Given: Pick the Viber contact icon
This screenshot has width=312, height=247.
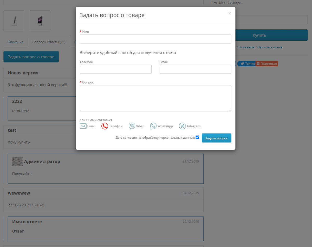Looking at the screenshot, I should [132, 126].
